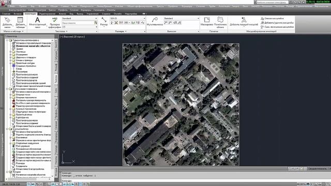Screen dimensions: 331x186
Task: Click the aerial photo image in viewport
Action: pyautogui.click(x=181, y=104)
